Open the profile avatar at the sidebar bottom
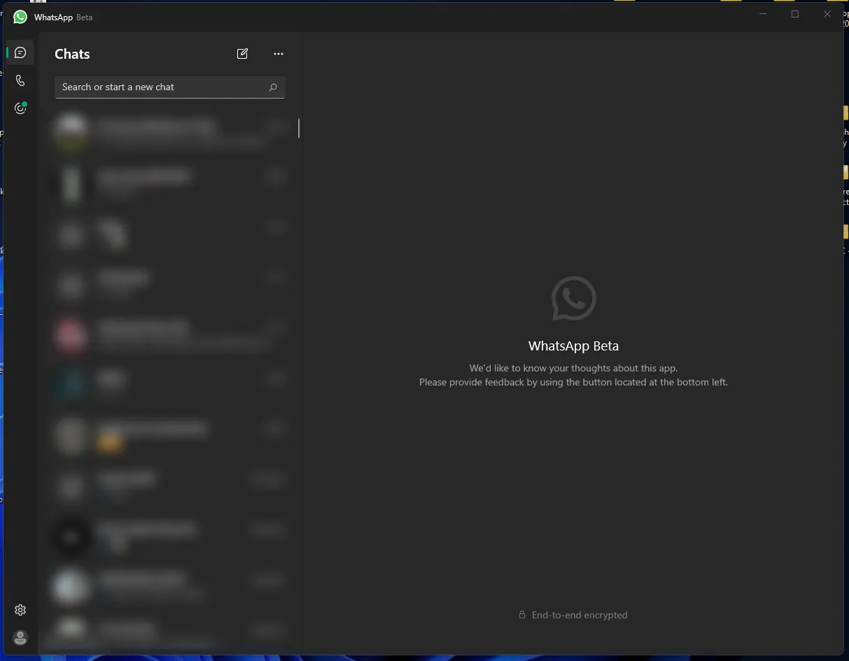The image size is (849, 661). pos(20,638)
